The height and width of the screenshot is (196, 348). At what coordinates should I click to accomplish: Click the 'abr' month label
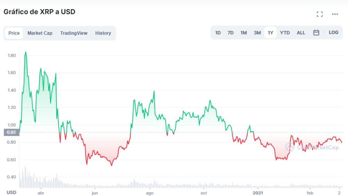pos(41,193)
